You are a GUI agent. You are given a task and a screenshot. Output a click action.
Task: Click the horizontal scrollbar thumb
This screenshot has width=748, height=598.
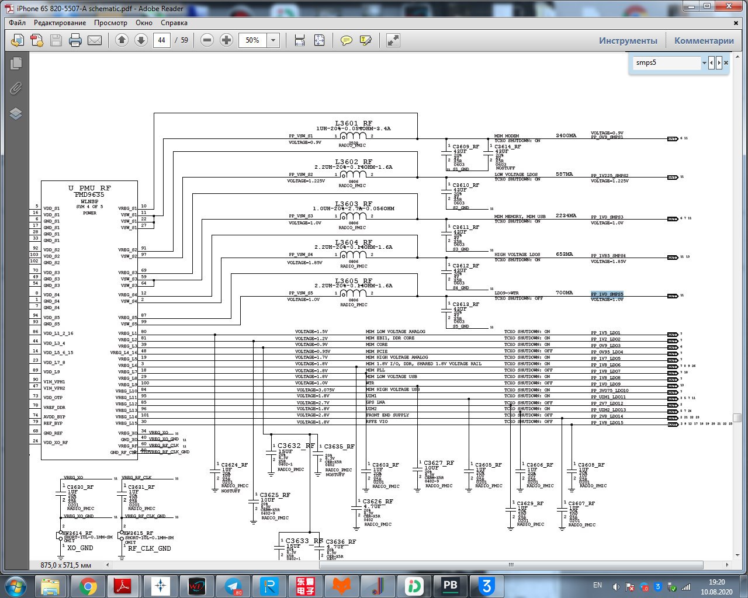(x=511, y=565)
